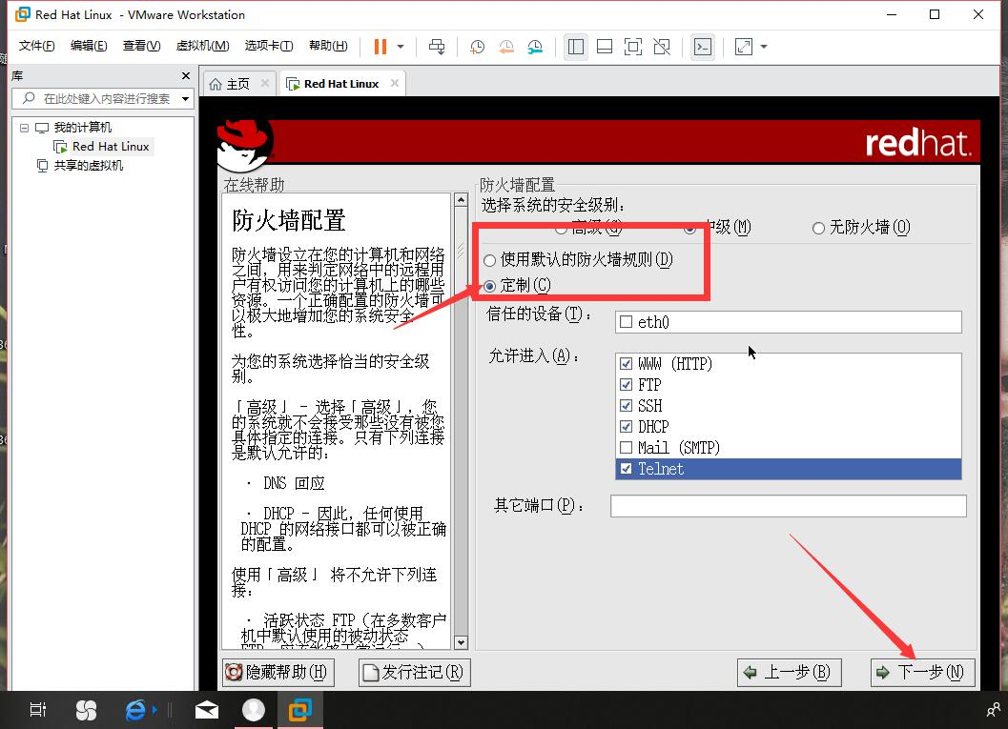Pause the virtual machine

coord(380,47)
